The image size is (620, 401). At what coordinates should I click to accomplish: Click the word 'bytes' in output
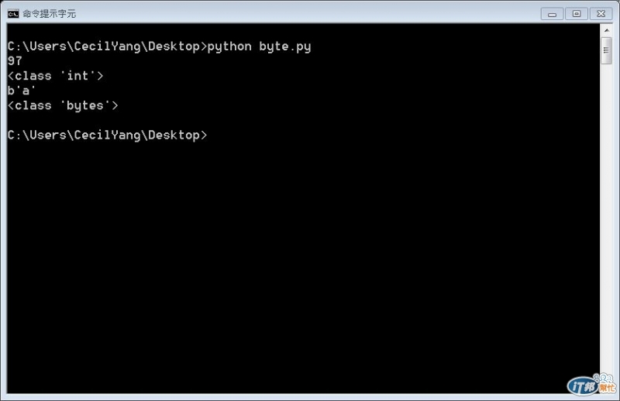pyautogui.click(x=85, y=106)
